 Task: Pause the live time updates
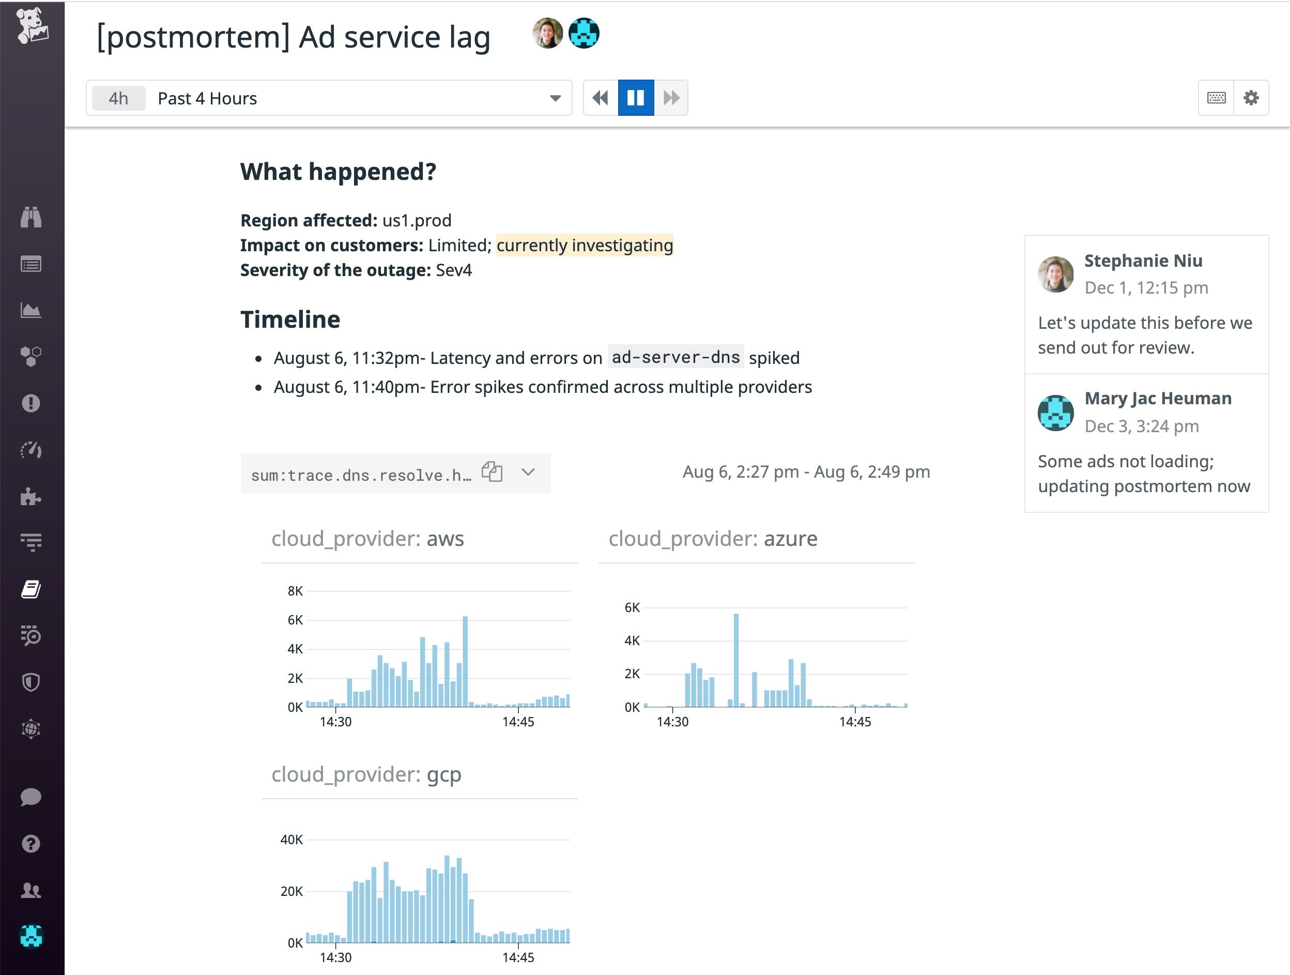(x=636, y=97)
